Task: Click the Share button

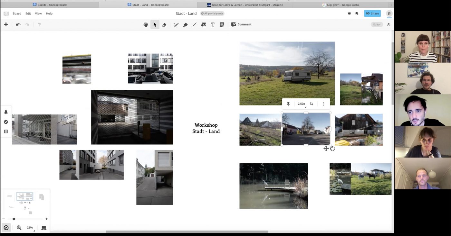Action: 372,14
